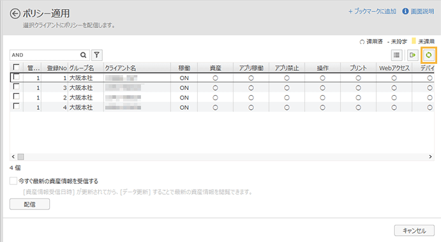Check the row with registration No 3
This screenshot has width=441, height=242.
coord(17,86)
